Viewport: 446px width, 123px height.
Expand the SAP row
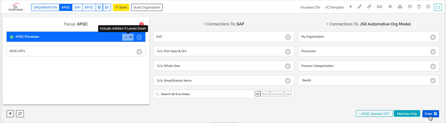(288, 37)
